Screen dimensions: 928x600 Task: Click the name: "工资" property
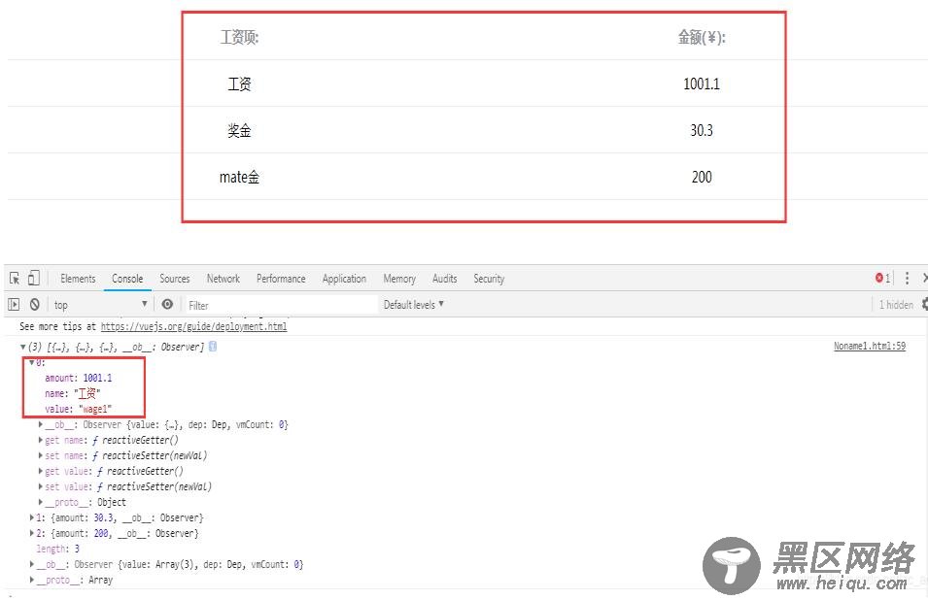click(x=72, y=393)
